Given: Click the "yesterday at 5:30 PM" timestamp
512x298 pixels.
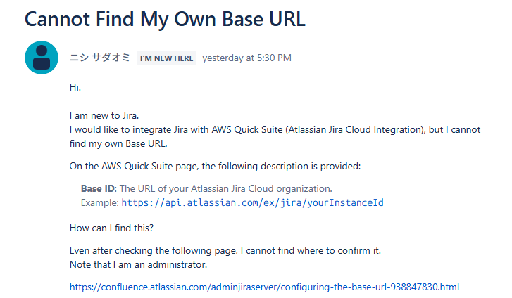Looking at the screenshot, I should (246, 58).
